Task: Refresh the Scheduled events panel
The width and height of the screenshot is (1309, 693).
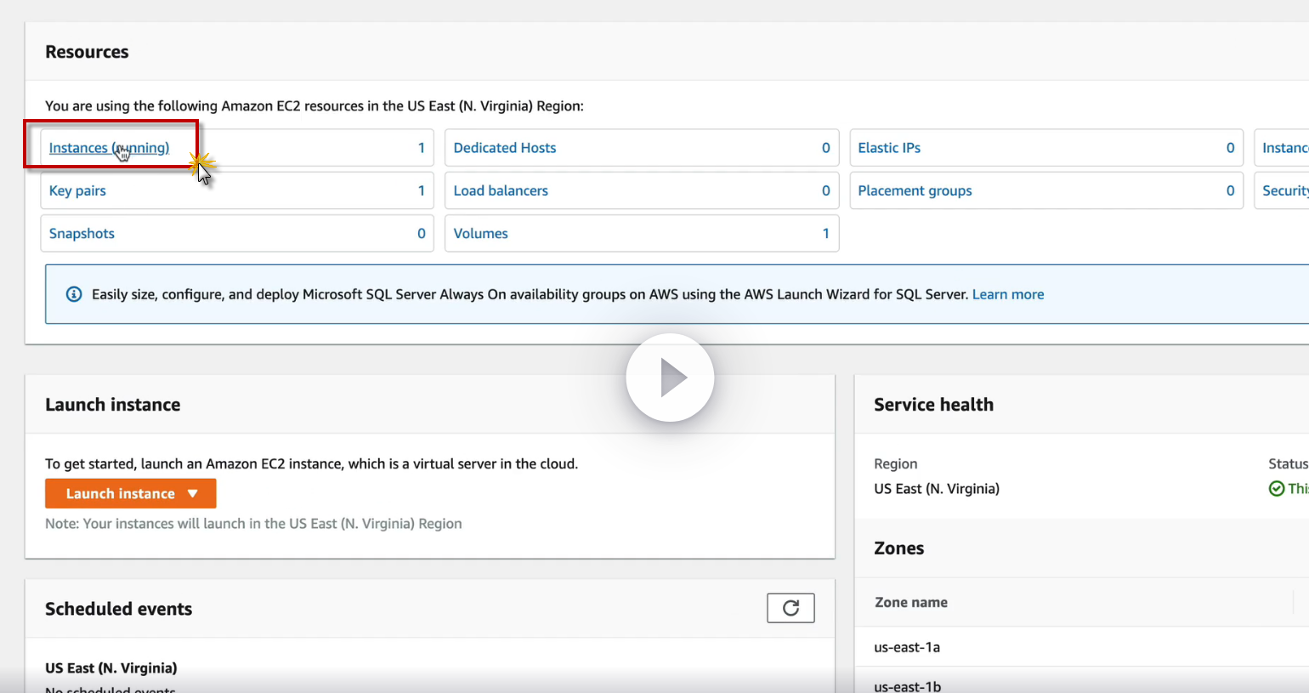Action: pyautogui.click(x=790, y=608)
